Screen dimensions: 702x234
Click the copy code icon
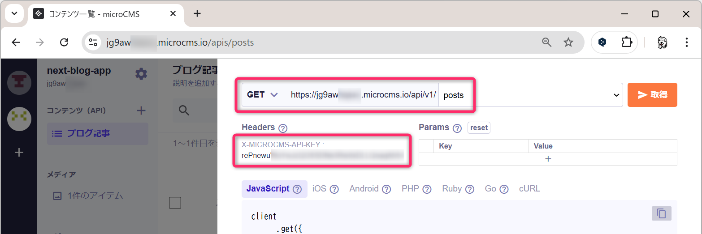coord(661,213)
